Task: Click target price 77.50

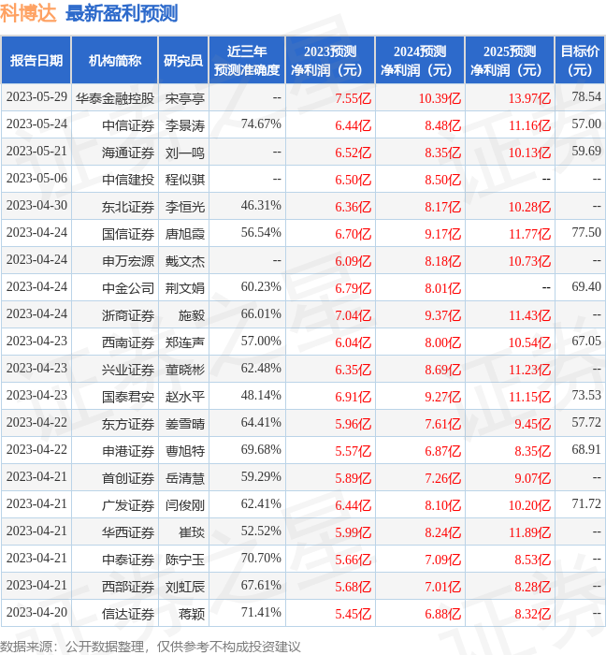Action: 586,233
